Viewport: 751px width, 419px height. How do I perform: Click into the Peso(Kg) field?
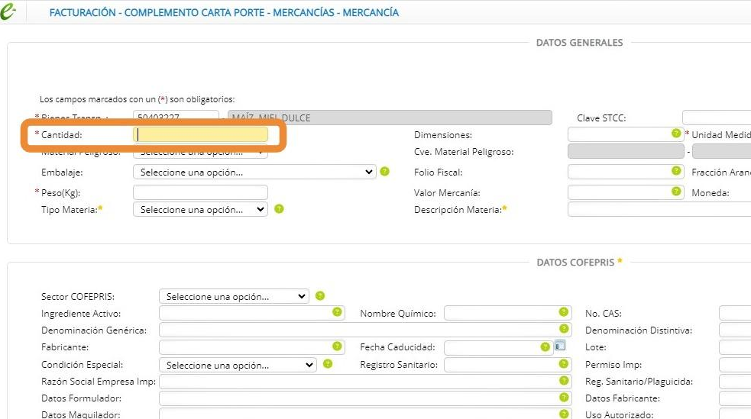(200, 192)
